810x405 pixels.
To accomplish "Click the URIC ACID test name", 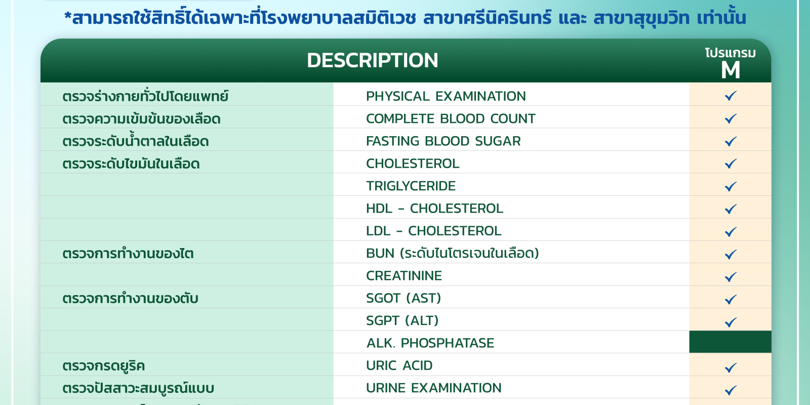I will pyautogui.click(x=399, y=366).
